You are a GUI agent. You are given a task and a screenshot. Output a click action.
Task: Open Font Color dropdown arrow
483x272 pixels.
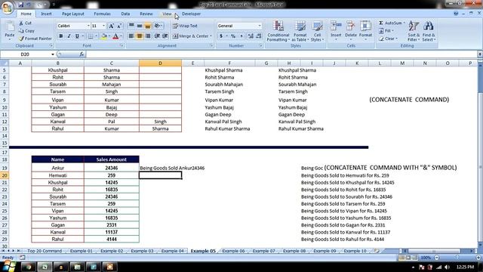coord(121,36)
